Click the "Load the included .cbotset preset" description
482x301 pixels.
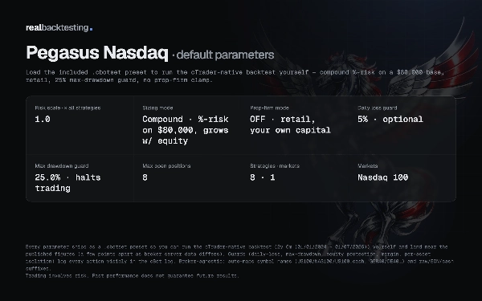(x=235, y=76)
